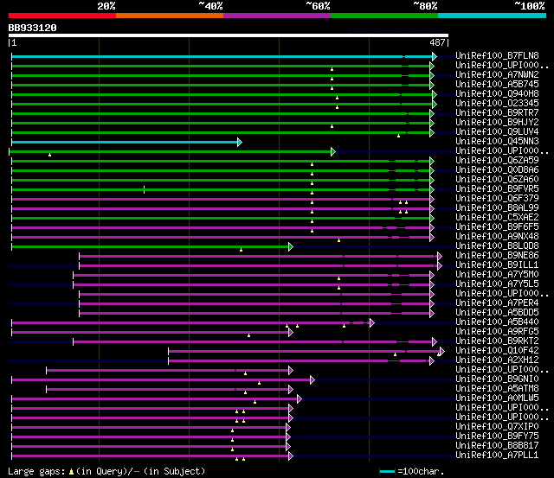Viewport: 554px width, 478px height.
Task: Open the UniRef100_Q6ZA60 hit label
Action: click(497, 180)
